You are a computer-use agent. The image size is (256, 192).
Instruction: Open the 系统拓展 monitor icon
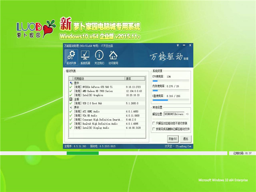[85, 58]
